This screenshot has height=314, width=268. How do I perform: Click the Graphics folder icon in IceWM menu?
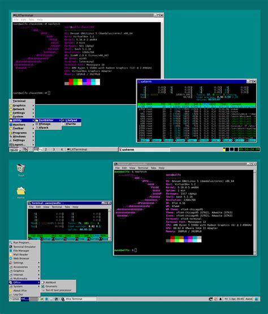pyautogui.click(x=11, y=106)
